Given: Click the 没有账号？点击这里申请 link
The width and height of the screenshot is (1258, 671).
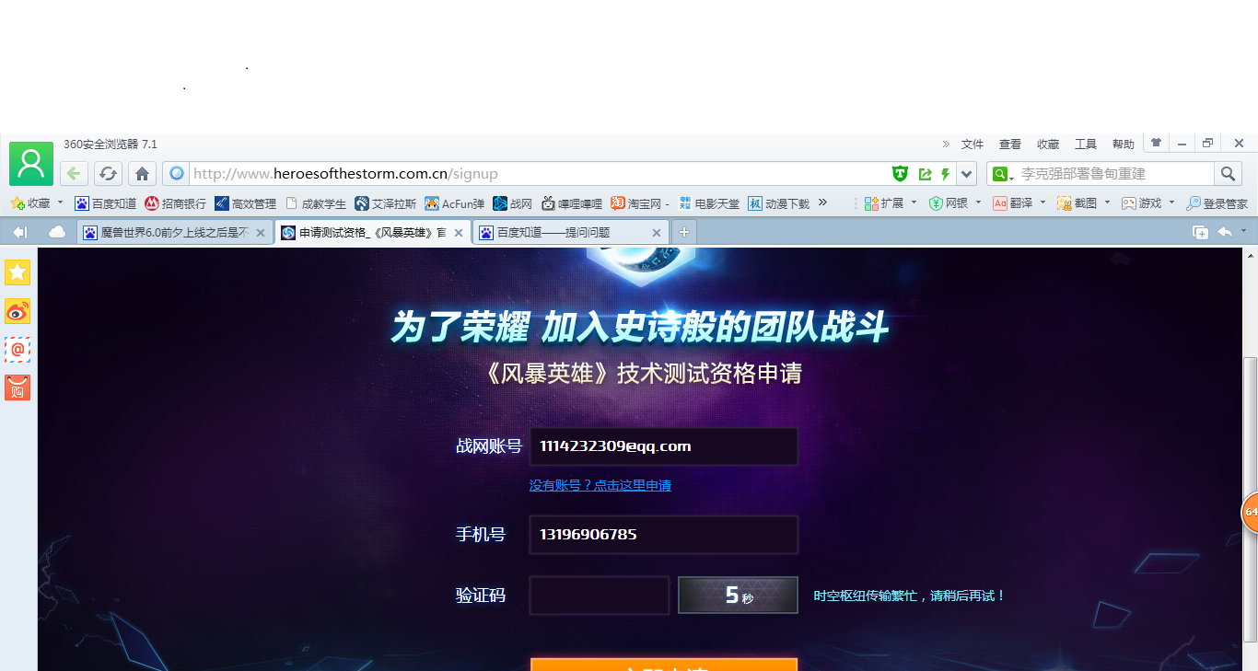Looking at the screenshot, I should coord(600,485).
